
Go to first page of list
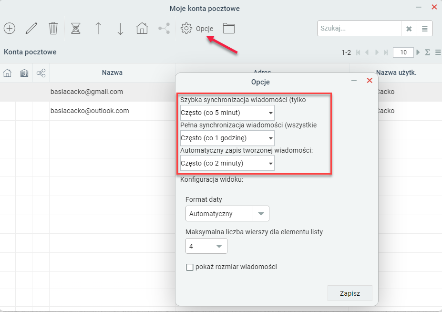tap(358, 52)
